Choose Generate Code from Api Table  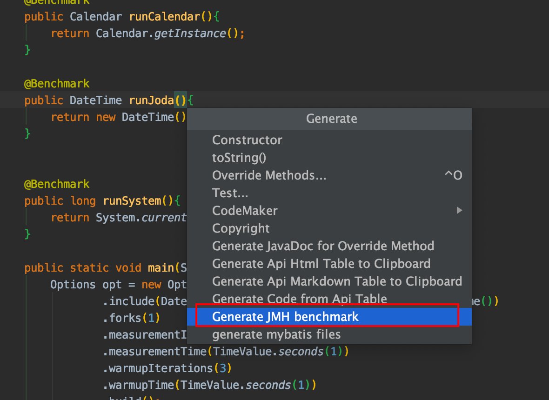click(329, 299)
